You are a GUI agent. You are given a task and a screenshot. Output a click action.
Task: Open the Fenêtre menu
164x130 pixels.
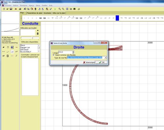tap(44, 6)
